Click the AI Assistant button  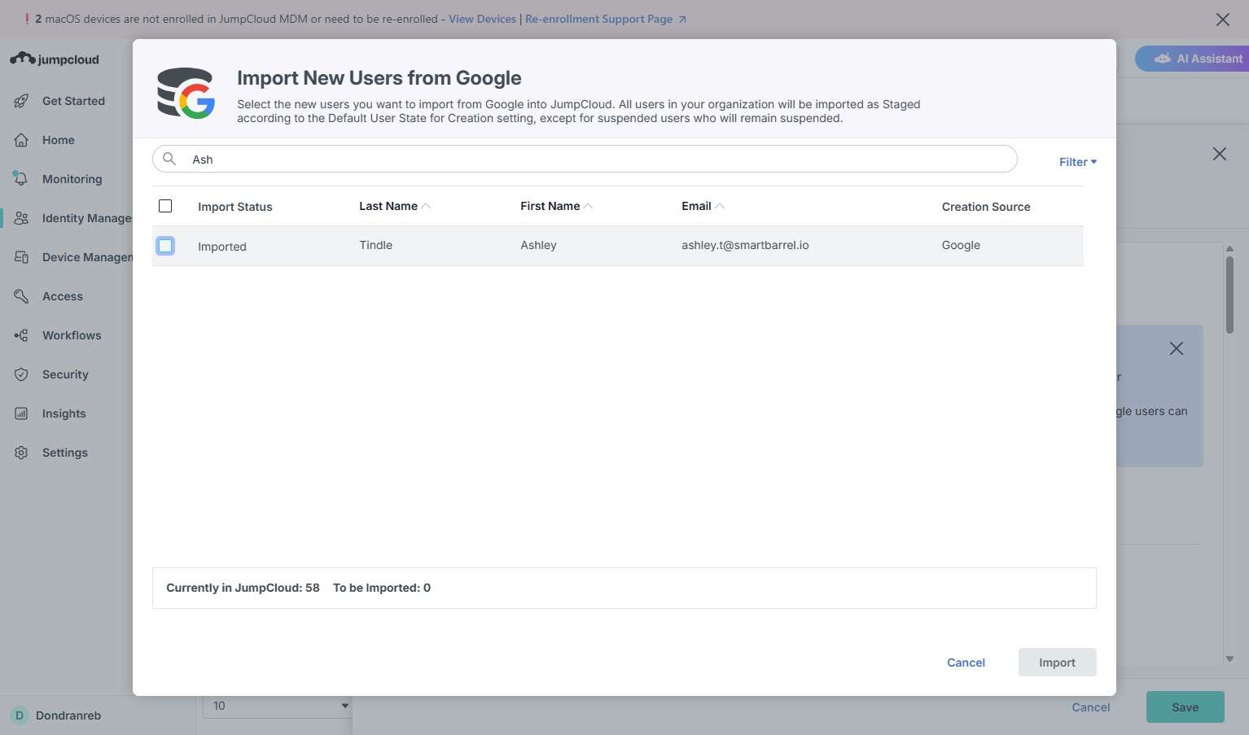[1193, 59]
